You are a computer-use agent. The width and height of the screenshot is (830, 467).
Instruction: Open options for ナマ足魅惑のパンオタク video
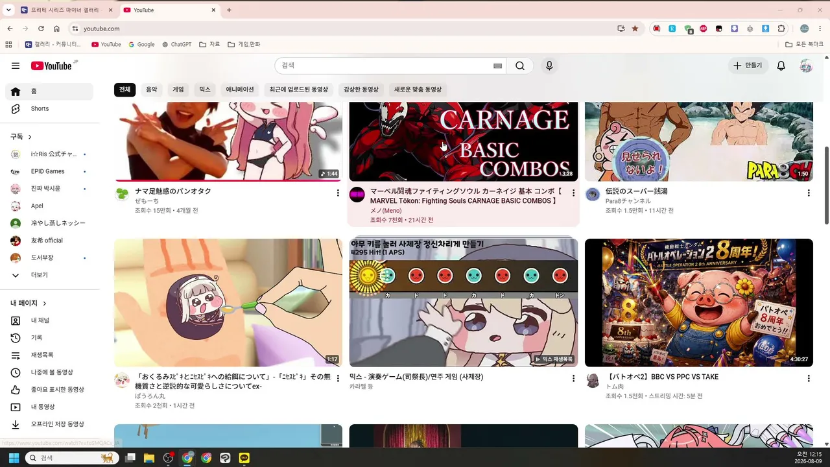pos(338,193)
